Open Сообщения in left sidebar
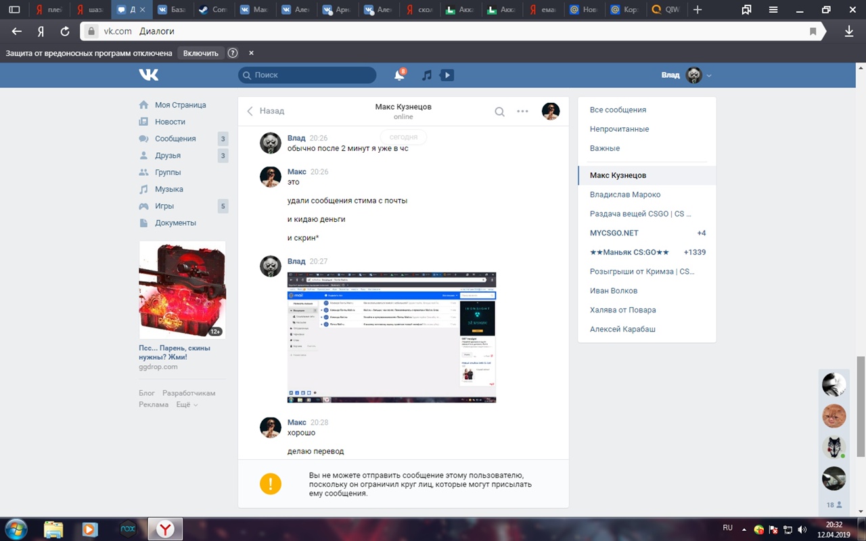Image resolution: width=866 pixels, height=541 pixels. [x=175, y=139]
